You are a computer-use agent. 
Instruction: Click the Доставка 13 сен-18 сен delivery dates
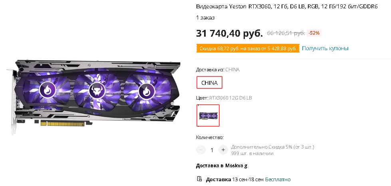tap(235, 179)
